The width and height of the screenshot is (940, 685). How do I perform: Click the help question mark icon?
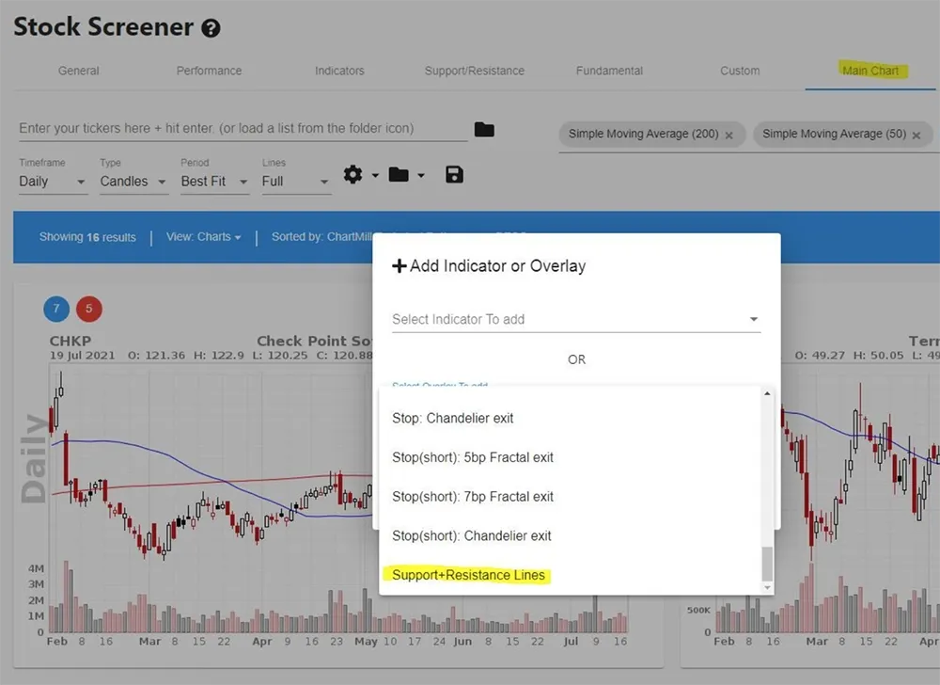[x=211, y=28]
